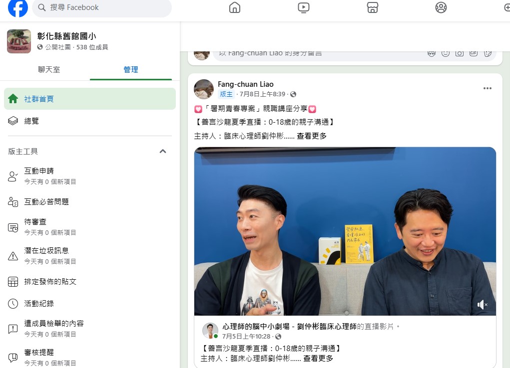Click the 搜尋 Facebook search field
The width and height of the screenshot is (510, 368).
pyautogui.click(x=102, y=7)
